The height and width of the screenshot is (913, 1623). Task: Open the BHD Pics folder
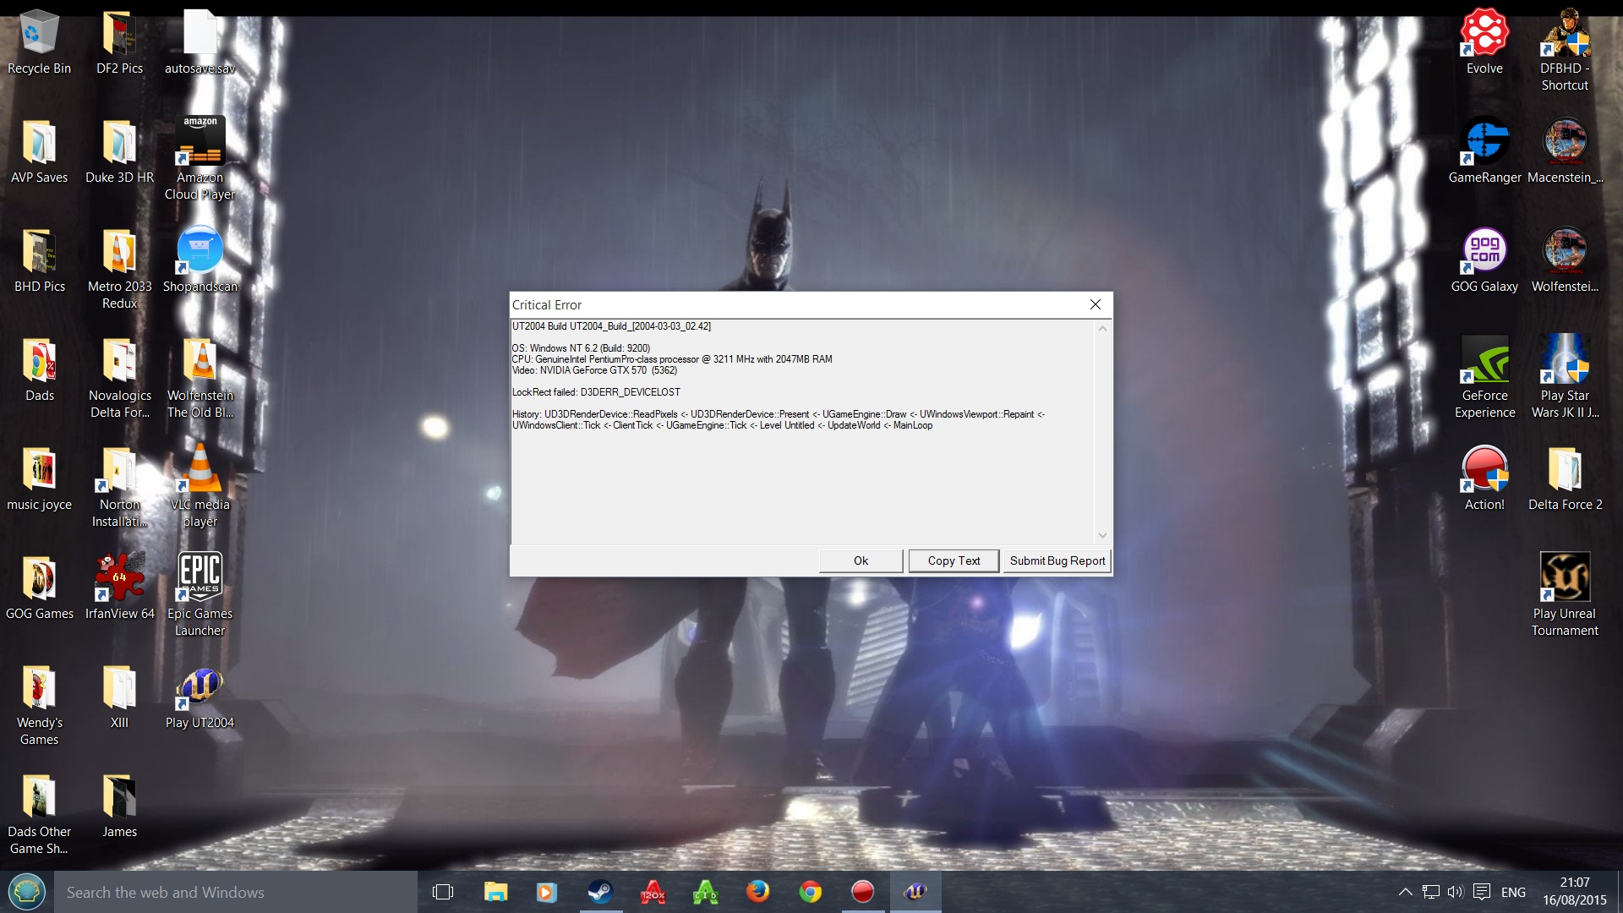coord(39,260)
